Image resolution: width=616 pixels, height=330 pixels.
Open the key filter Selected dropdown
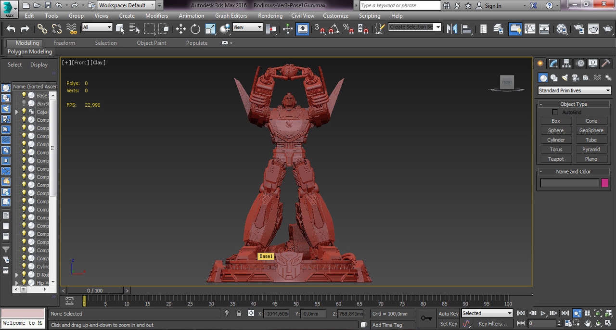487,314
